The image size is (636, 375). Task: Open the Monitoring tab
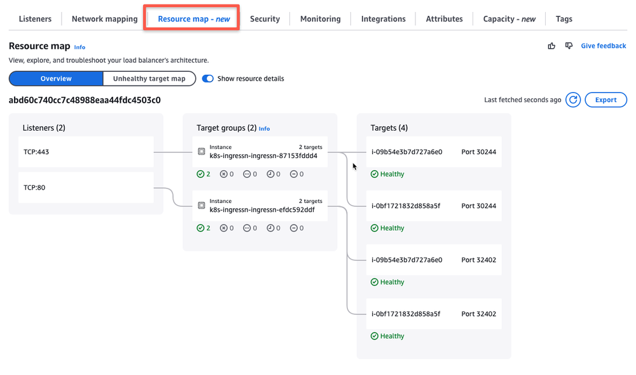point(320,18)
